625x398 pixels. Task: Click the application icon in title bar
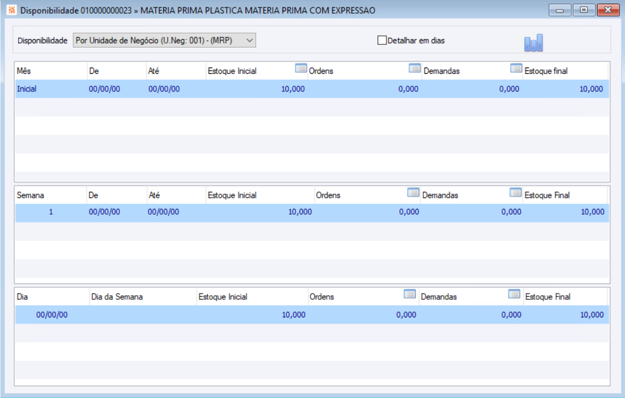tap(11, 10)
